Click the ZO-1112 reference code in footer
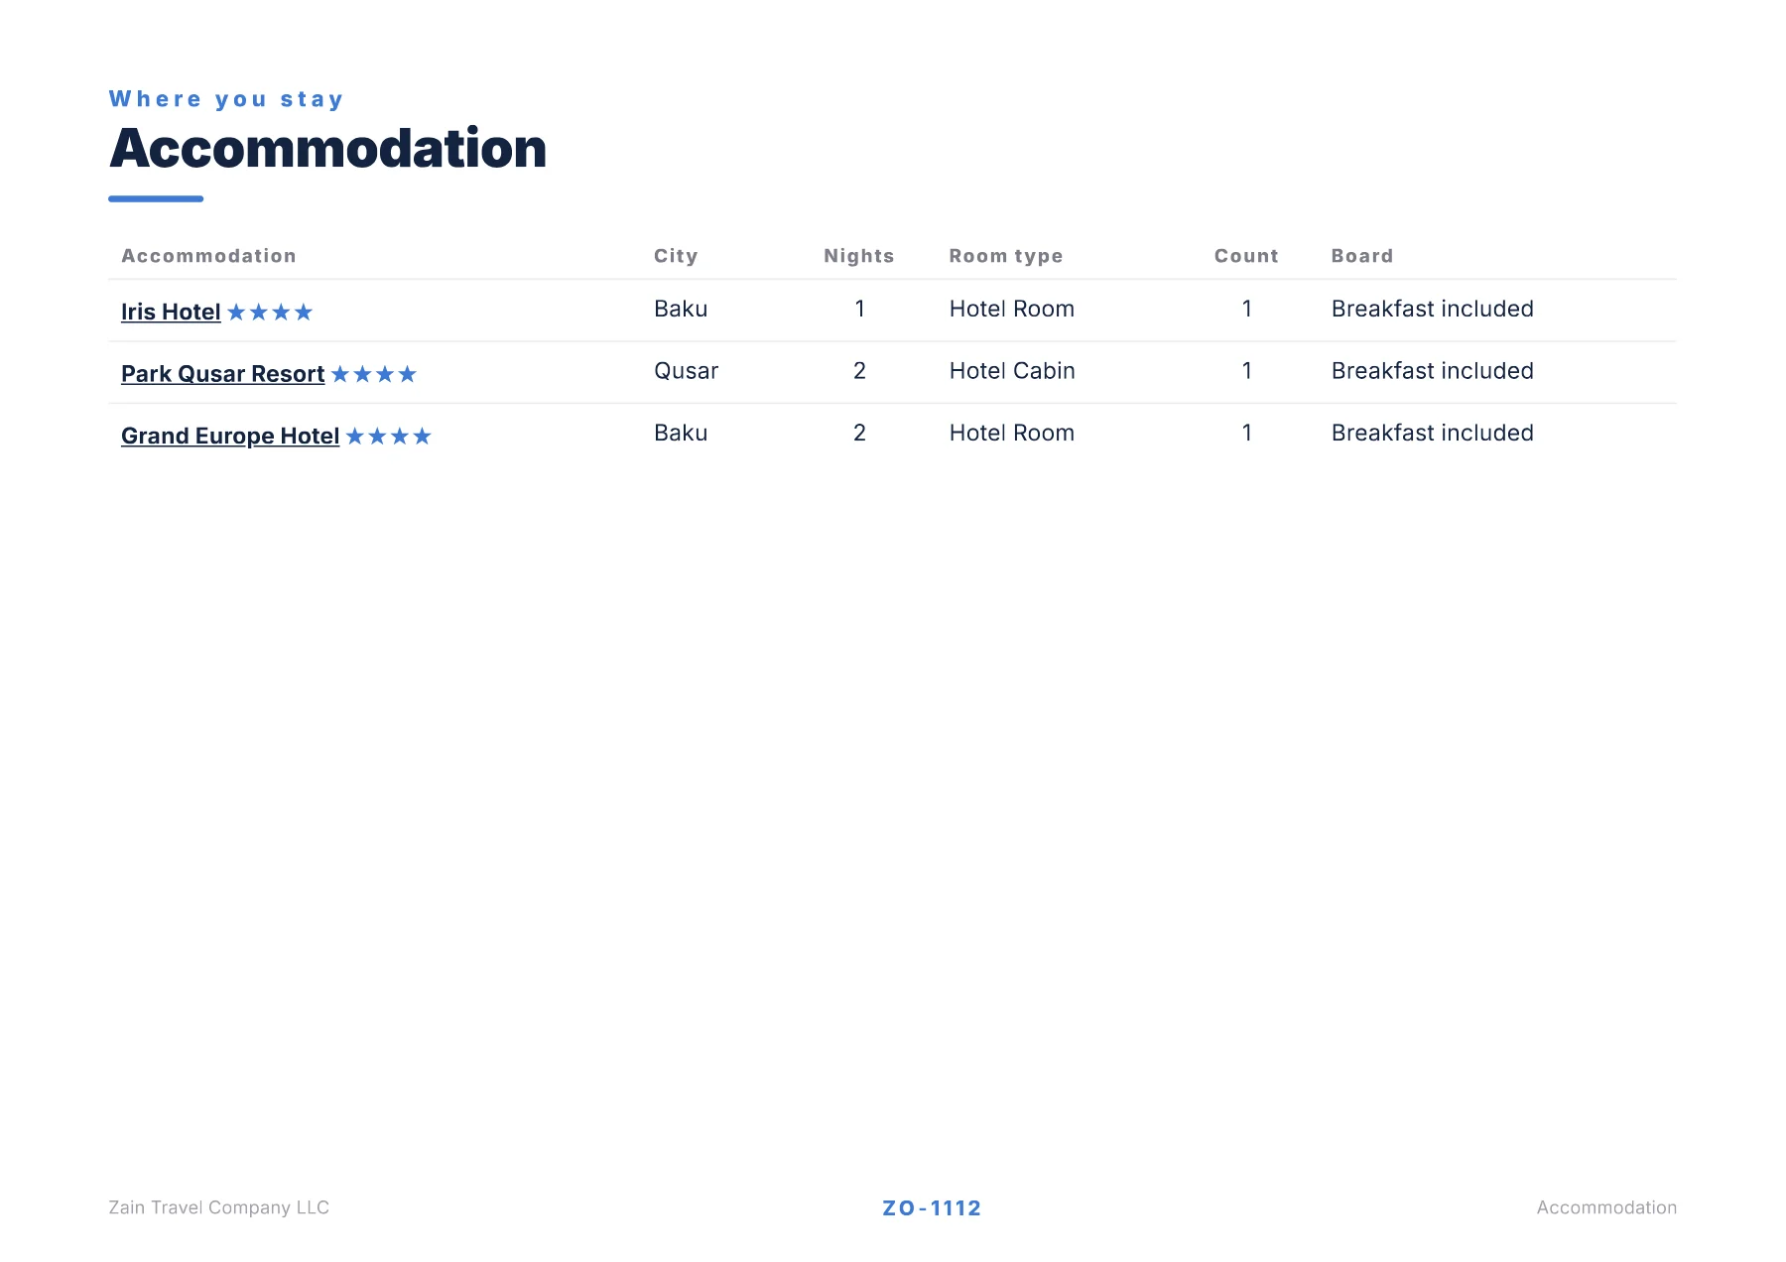This screenshot has width=1786, height=1262. coord(932,1208)
